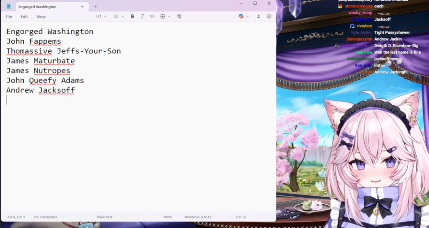Open Notepad settings gear
Image resolution: width=429 pixels, height=228 pixels.
(269, 16)
